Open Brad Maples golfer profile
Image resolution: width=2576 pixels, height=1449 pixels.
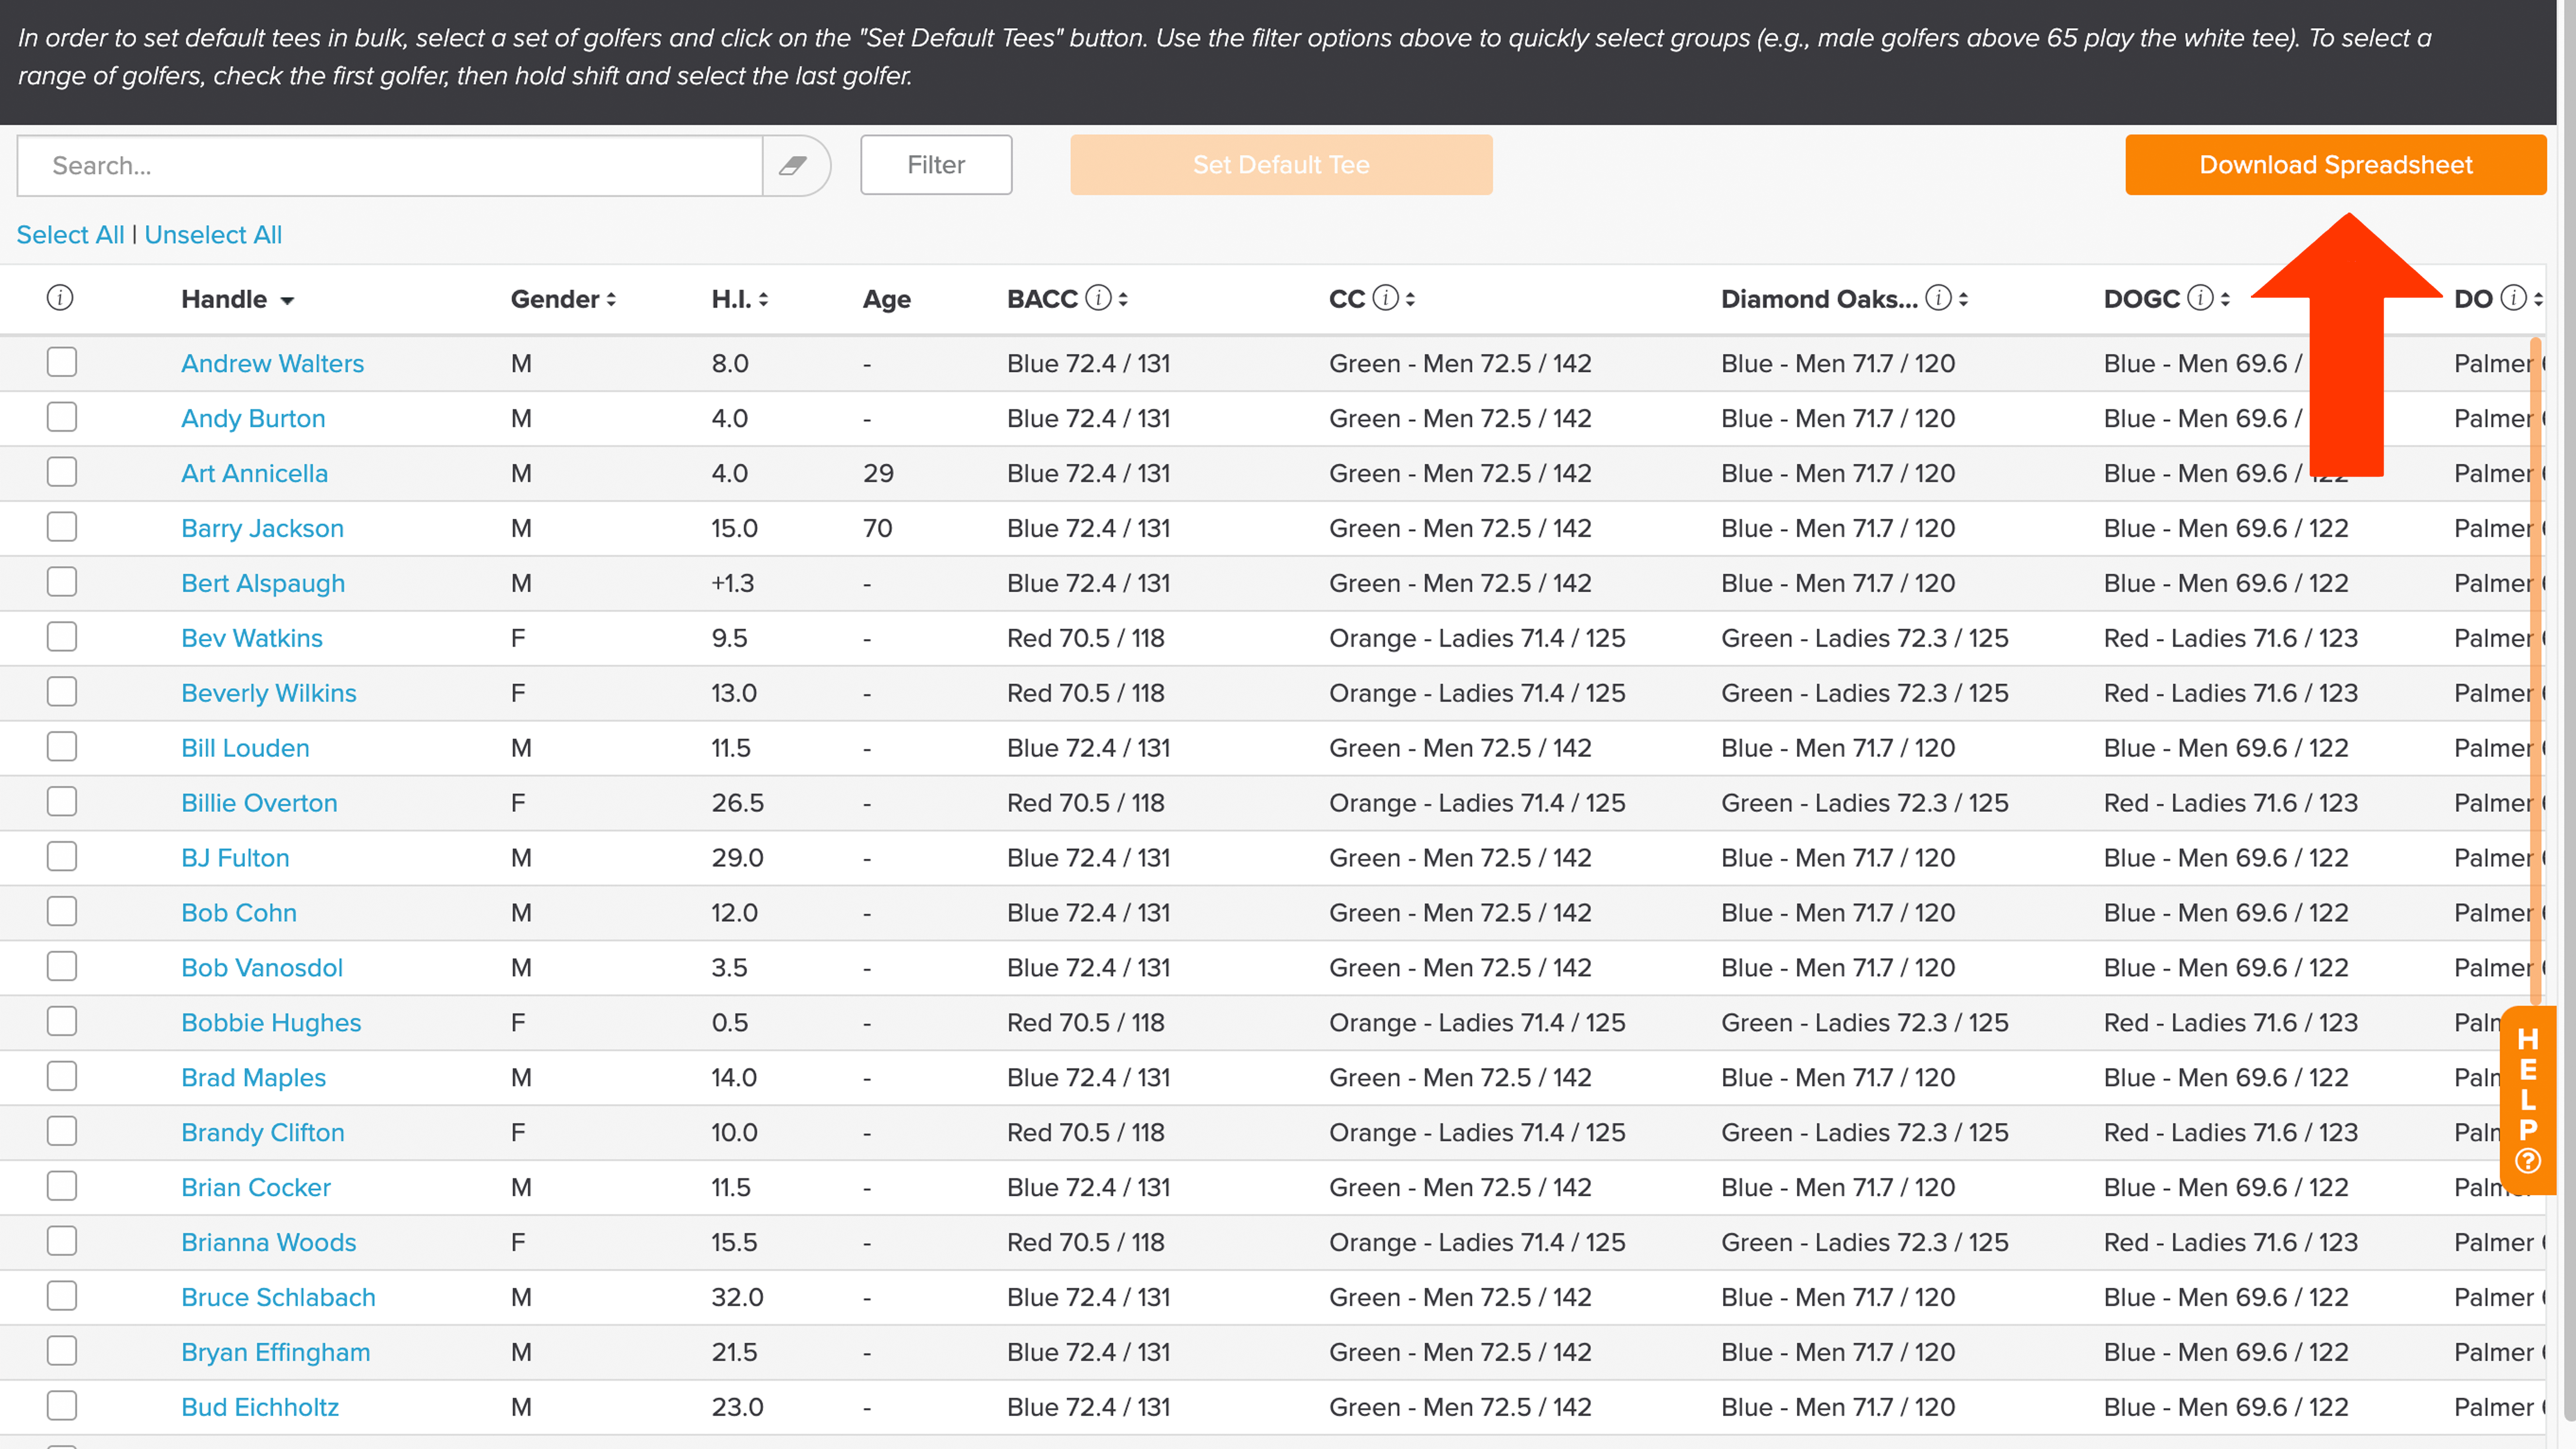click(x=253, y=1078)
